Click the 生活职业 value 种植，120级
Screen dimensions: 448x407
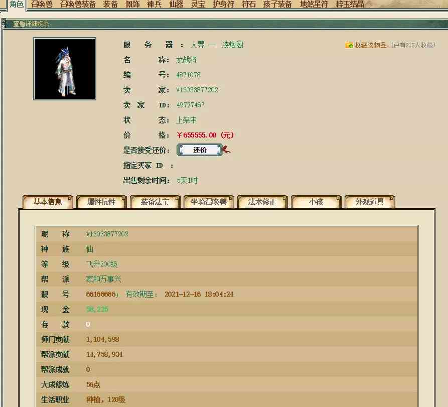click(x=106, y=399)
